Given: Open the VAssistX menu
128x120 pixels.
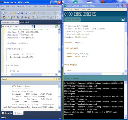Looking at the screenshot, I should coord(20,6).
